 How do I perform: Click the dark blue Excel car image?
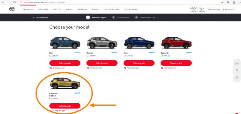click(139, 43)
